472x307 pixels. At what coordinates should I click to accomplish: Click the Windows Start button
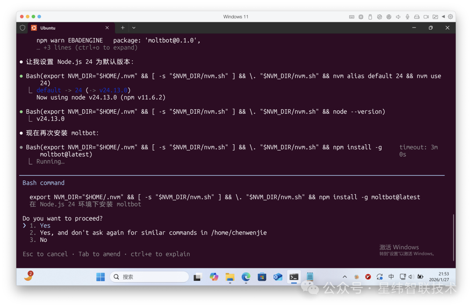coord(101,277)
